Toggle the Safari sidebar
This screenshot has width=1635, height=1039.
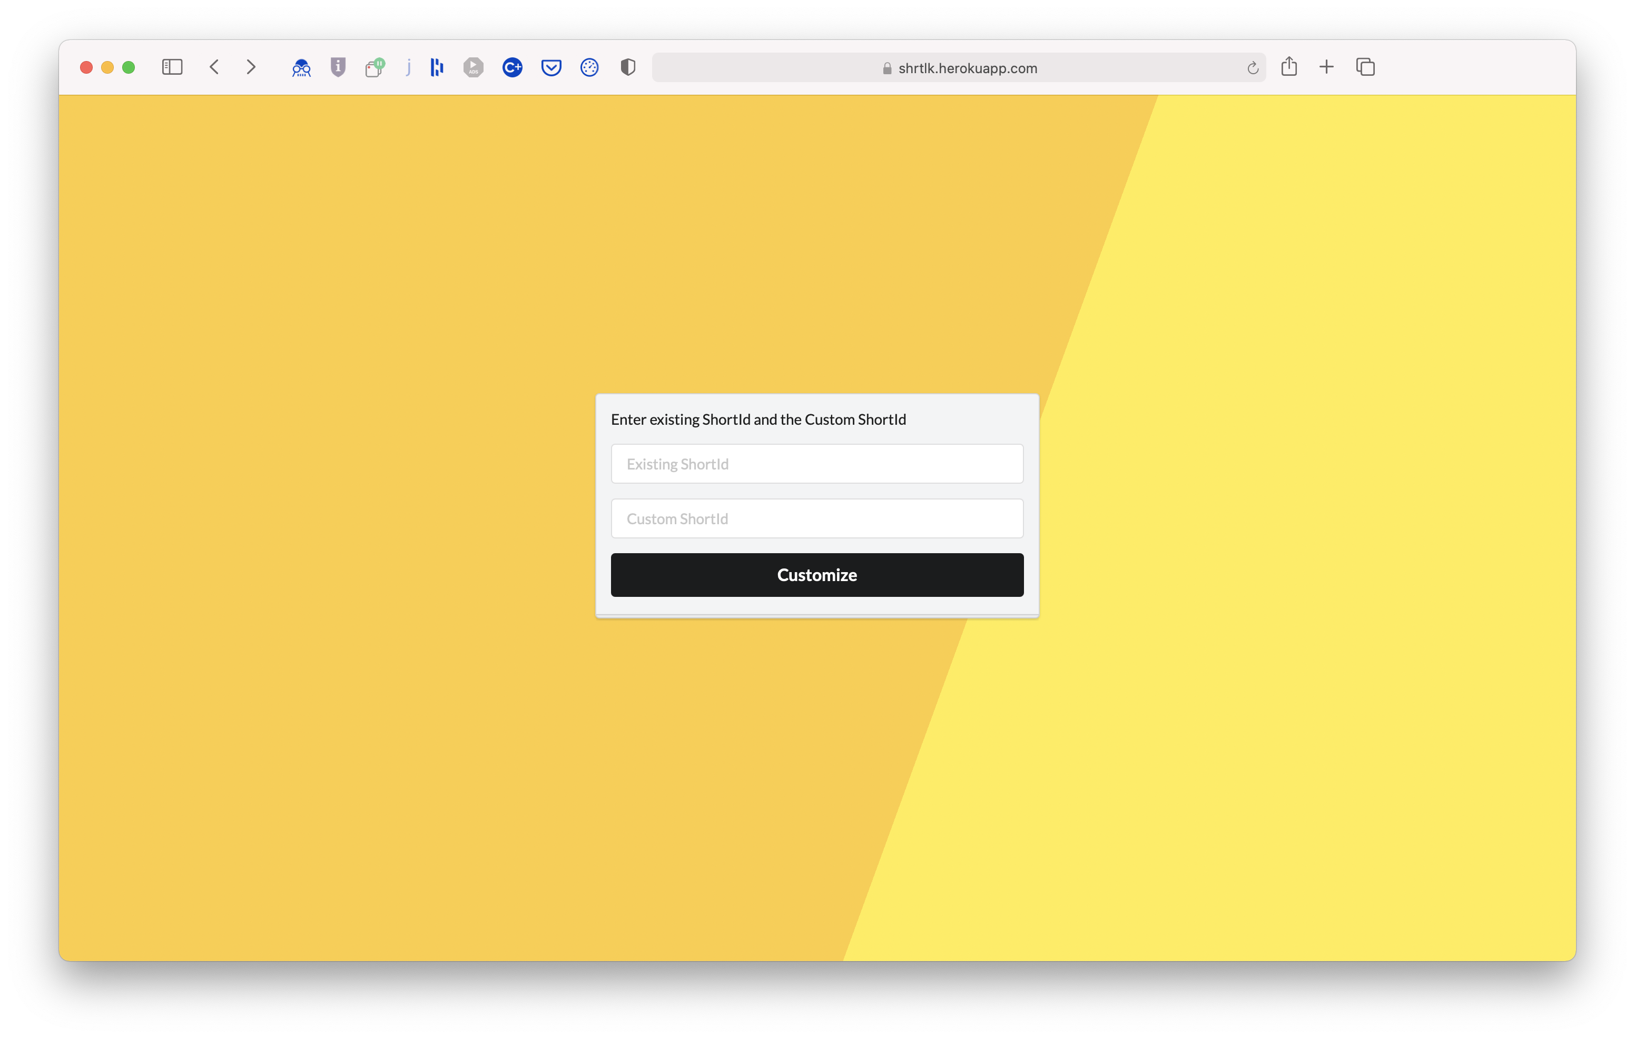[x=172, y=67]
